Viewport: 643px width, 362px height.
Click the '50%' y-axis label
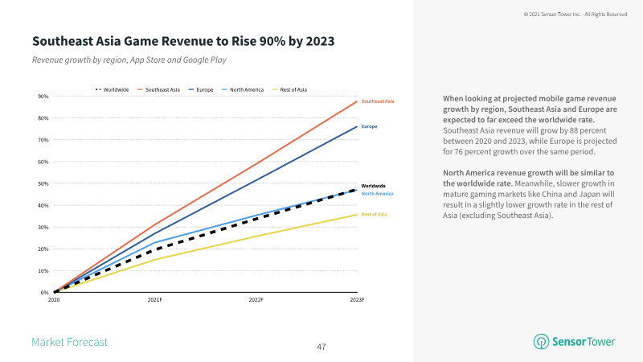point(43,183)
